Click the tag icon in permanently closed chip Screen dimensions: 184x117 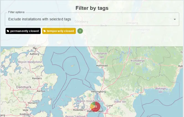pyautogui.click(x=8, y=31)
